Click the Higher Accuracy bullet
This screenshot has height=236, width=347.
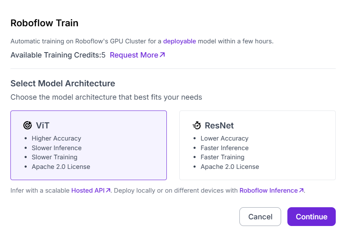coord(56,138)
